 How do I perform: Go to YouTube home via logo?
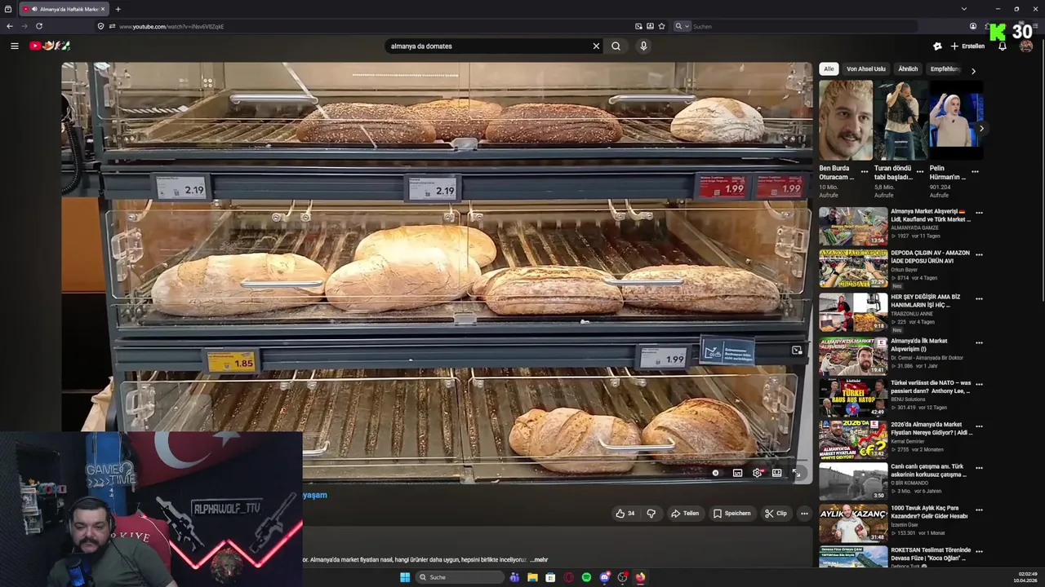tap(50, 46)
